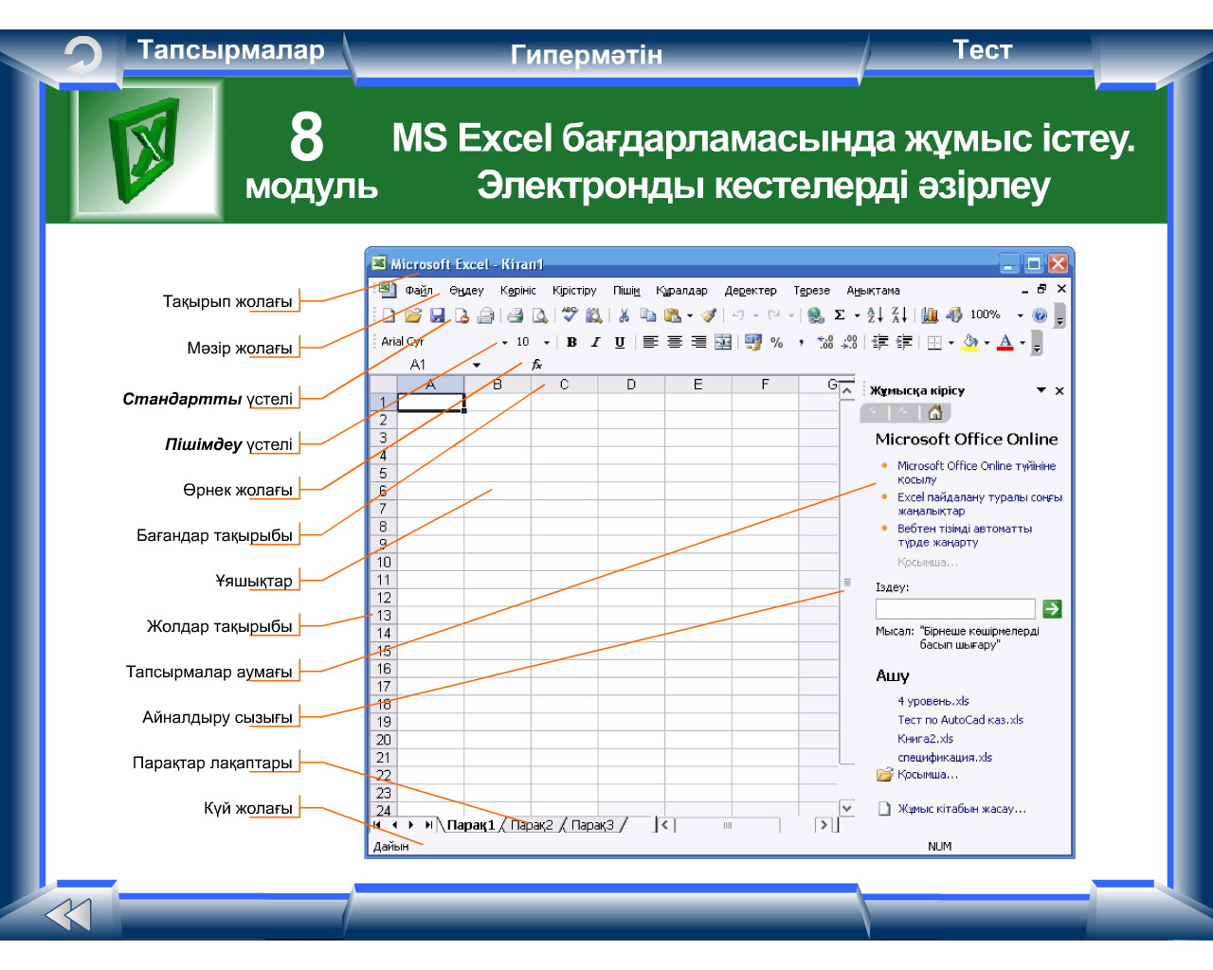The width and height of the screenshot is (1213, 970).
Task: Switch to the Парақ3 sheet tab
Action: [592, 825]
